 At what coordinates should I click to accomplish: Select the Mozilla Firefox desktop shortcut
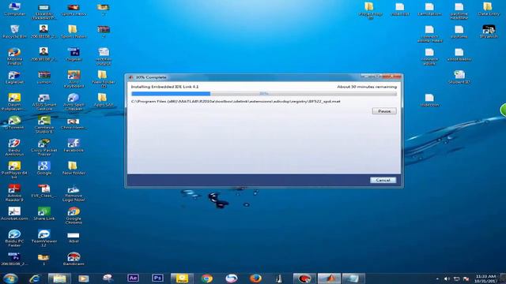[x=14, y=56]
